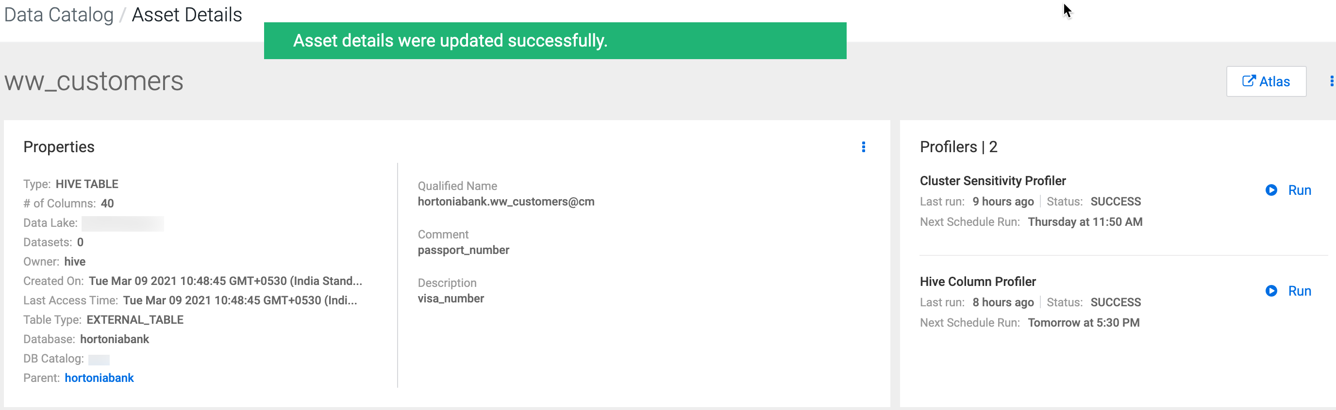Open the Properties panel three-dot menu
This screenshot has width=1336, height=410.
[x=863, y=147]
